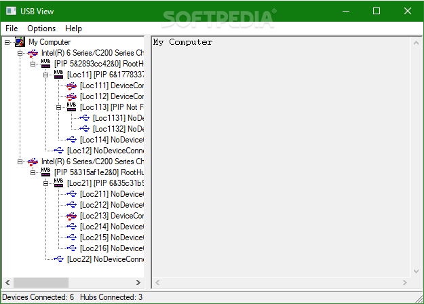Click USB View title bar app icon
The width and height of the screenshot is (424, 304).
pyautogui.click(x=11, y=11)
